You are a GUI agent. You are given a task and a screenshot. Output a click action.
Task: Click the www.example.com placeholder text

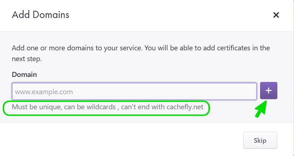[44, 92]
